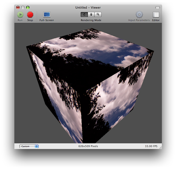
Task: Close the Viewer window with red button
Action: [x=18, y=8]
